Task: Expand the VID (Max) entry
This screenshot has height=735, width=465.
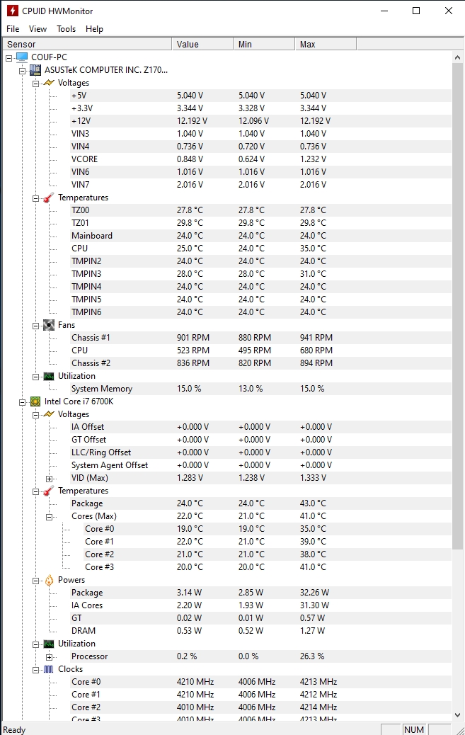Action: pos(49,478)
